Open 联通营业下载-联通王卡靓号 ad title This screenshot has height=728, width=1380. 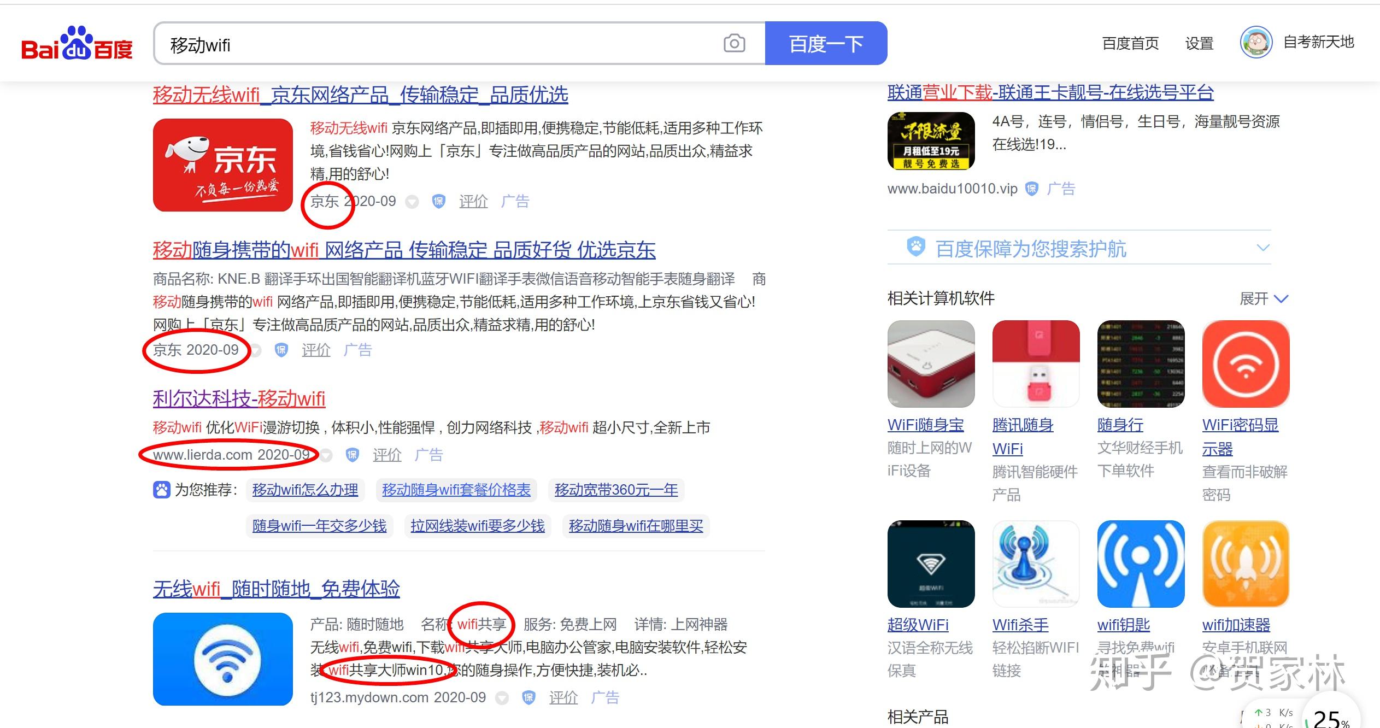1050,92
